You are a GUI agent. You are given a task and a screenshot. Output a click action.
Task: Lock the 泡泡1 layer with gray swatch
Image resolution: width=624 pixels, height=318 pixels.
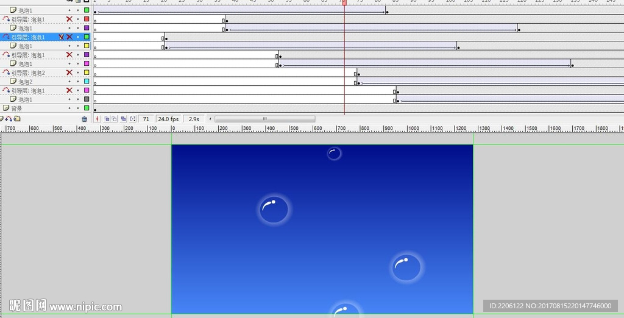click(x=78, y=99)
